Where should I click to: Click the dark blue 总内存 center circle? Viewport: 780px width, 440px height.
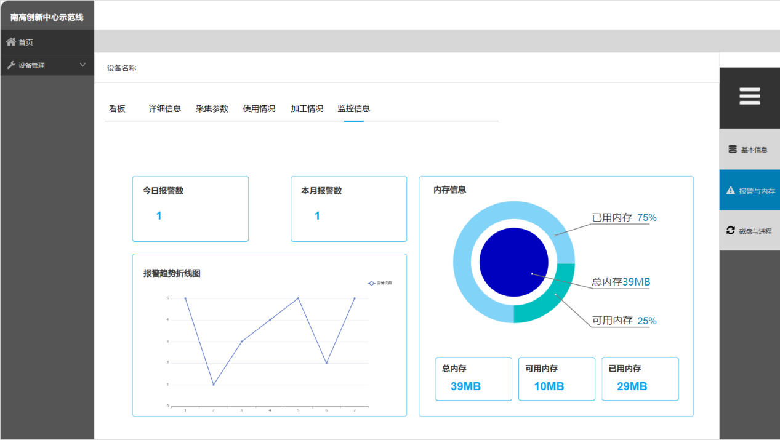513,262
